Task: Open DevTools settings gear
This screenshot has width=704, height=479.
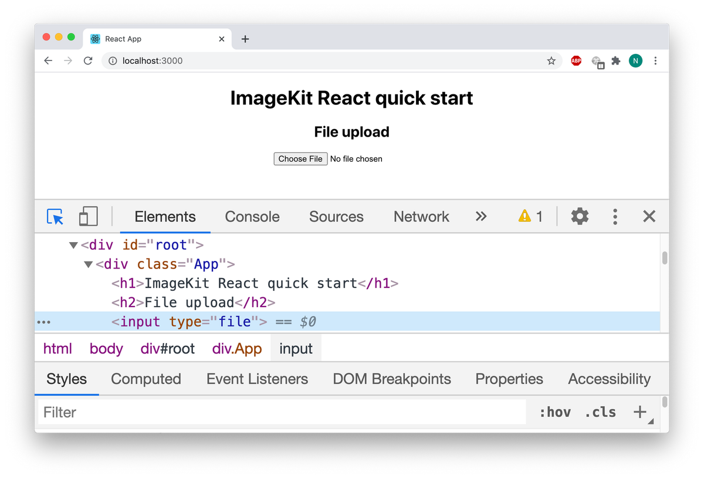Action: click(x=580, y=217)
